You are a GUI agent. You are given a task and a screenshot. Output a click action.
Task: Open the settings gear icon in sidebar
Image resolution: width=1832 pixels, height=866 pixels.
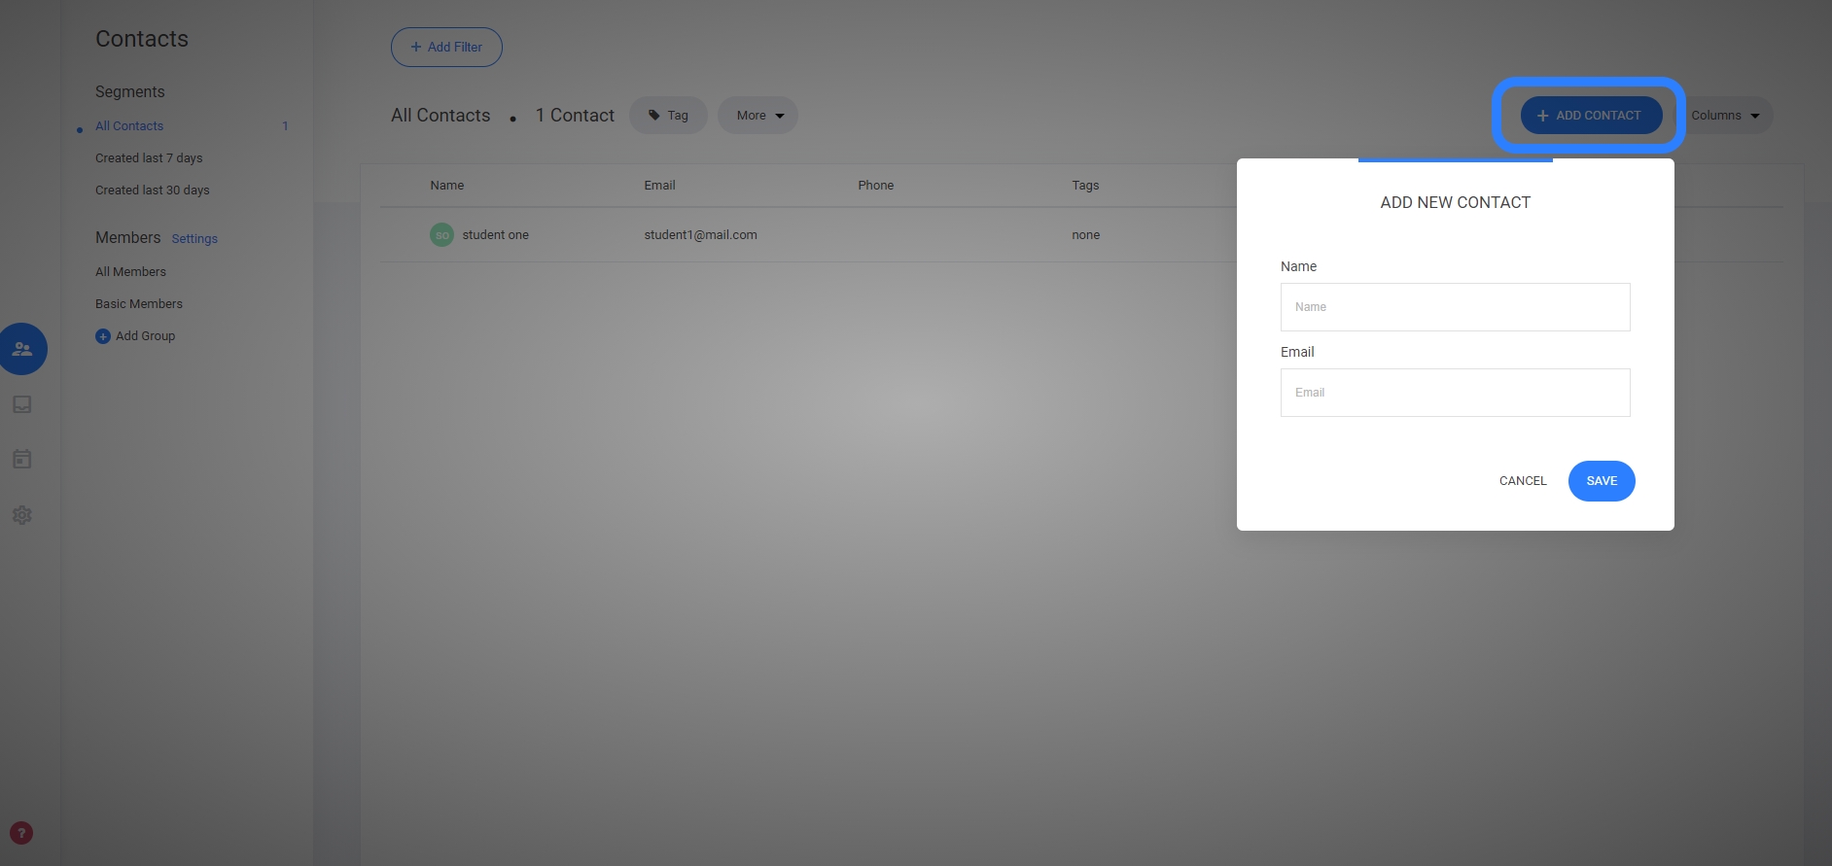point(22,515)
